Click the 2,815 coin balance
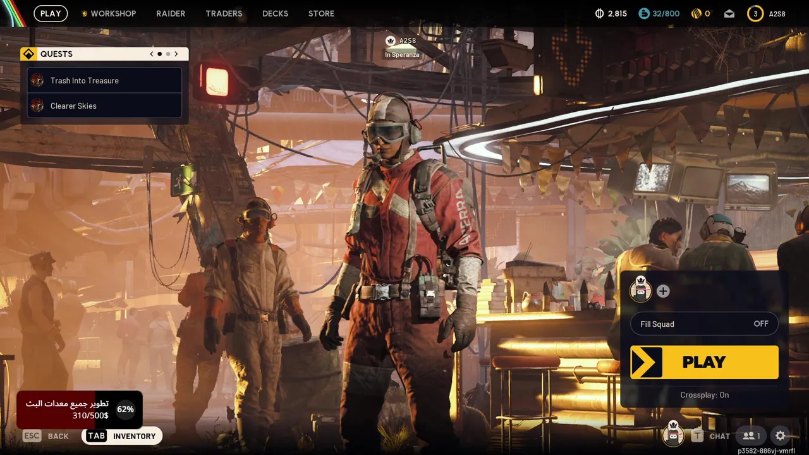Screen dimensions: 809x455 coord(617,13)
